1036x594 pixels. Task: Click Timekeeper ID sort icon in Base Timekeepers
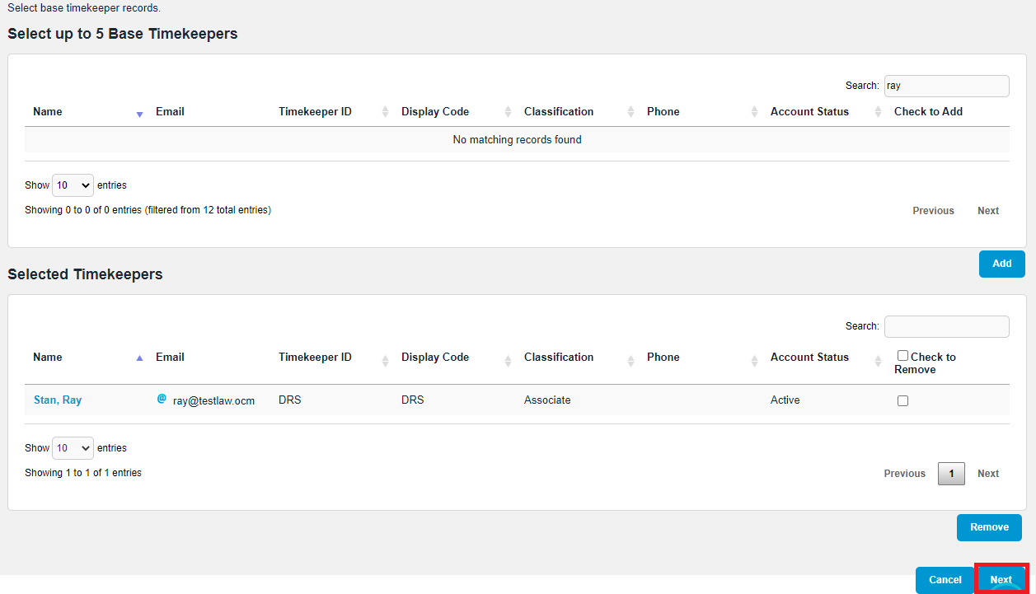coord(385,112)
